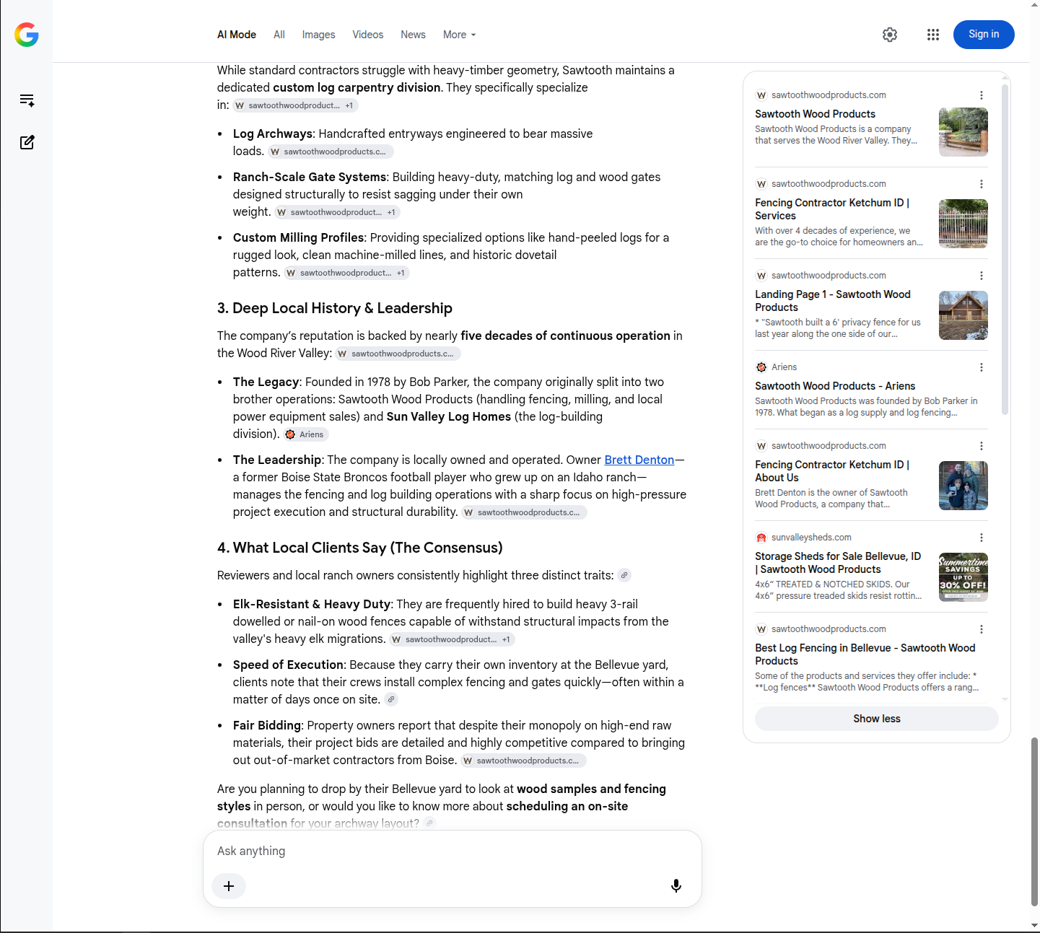Click 'Sun Valley Log Homes' bold text
Viewport: 1040px width, 933px height.
449,416
